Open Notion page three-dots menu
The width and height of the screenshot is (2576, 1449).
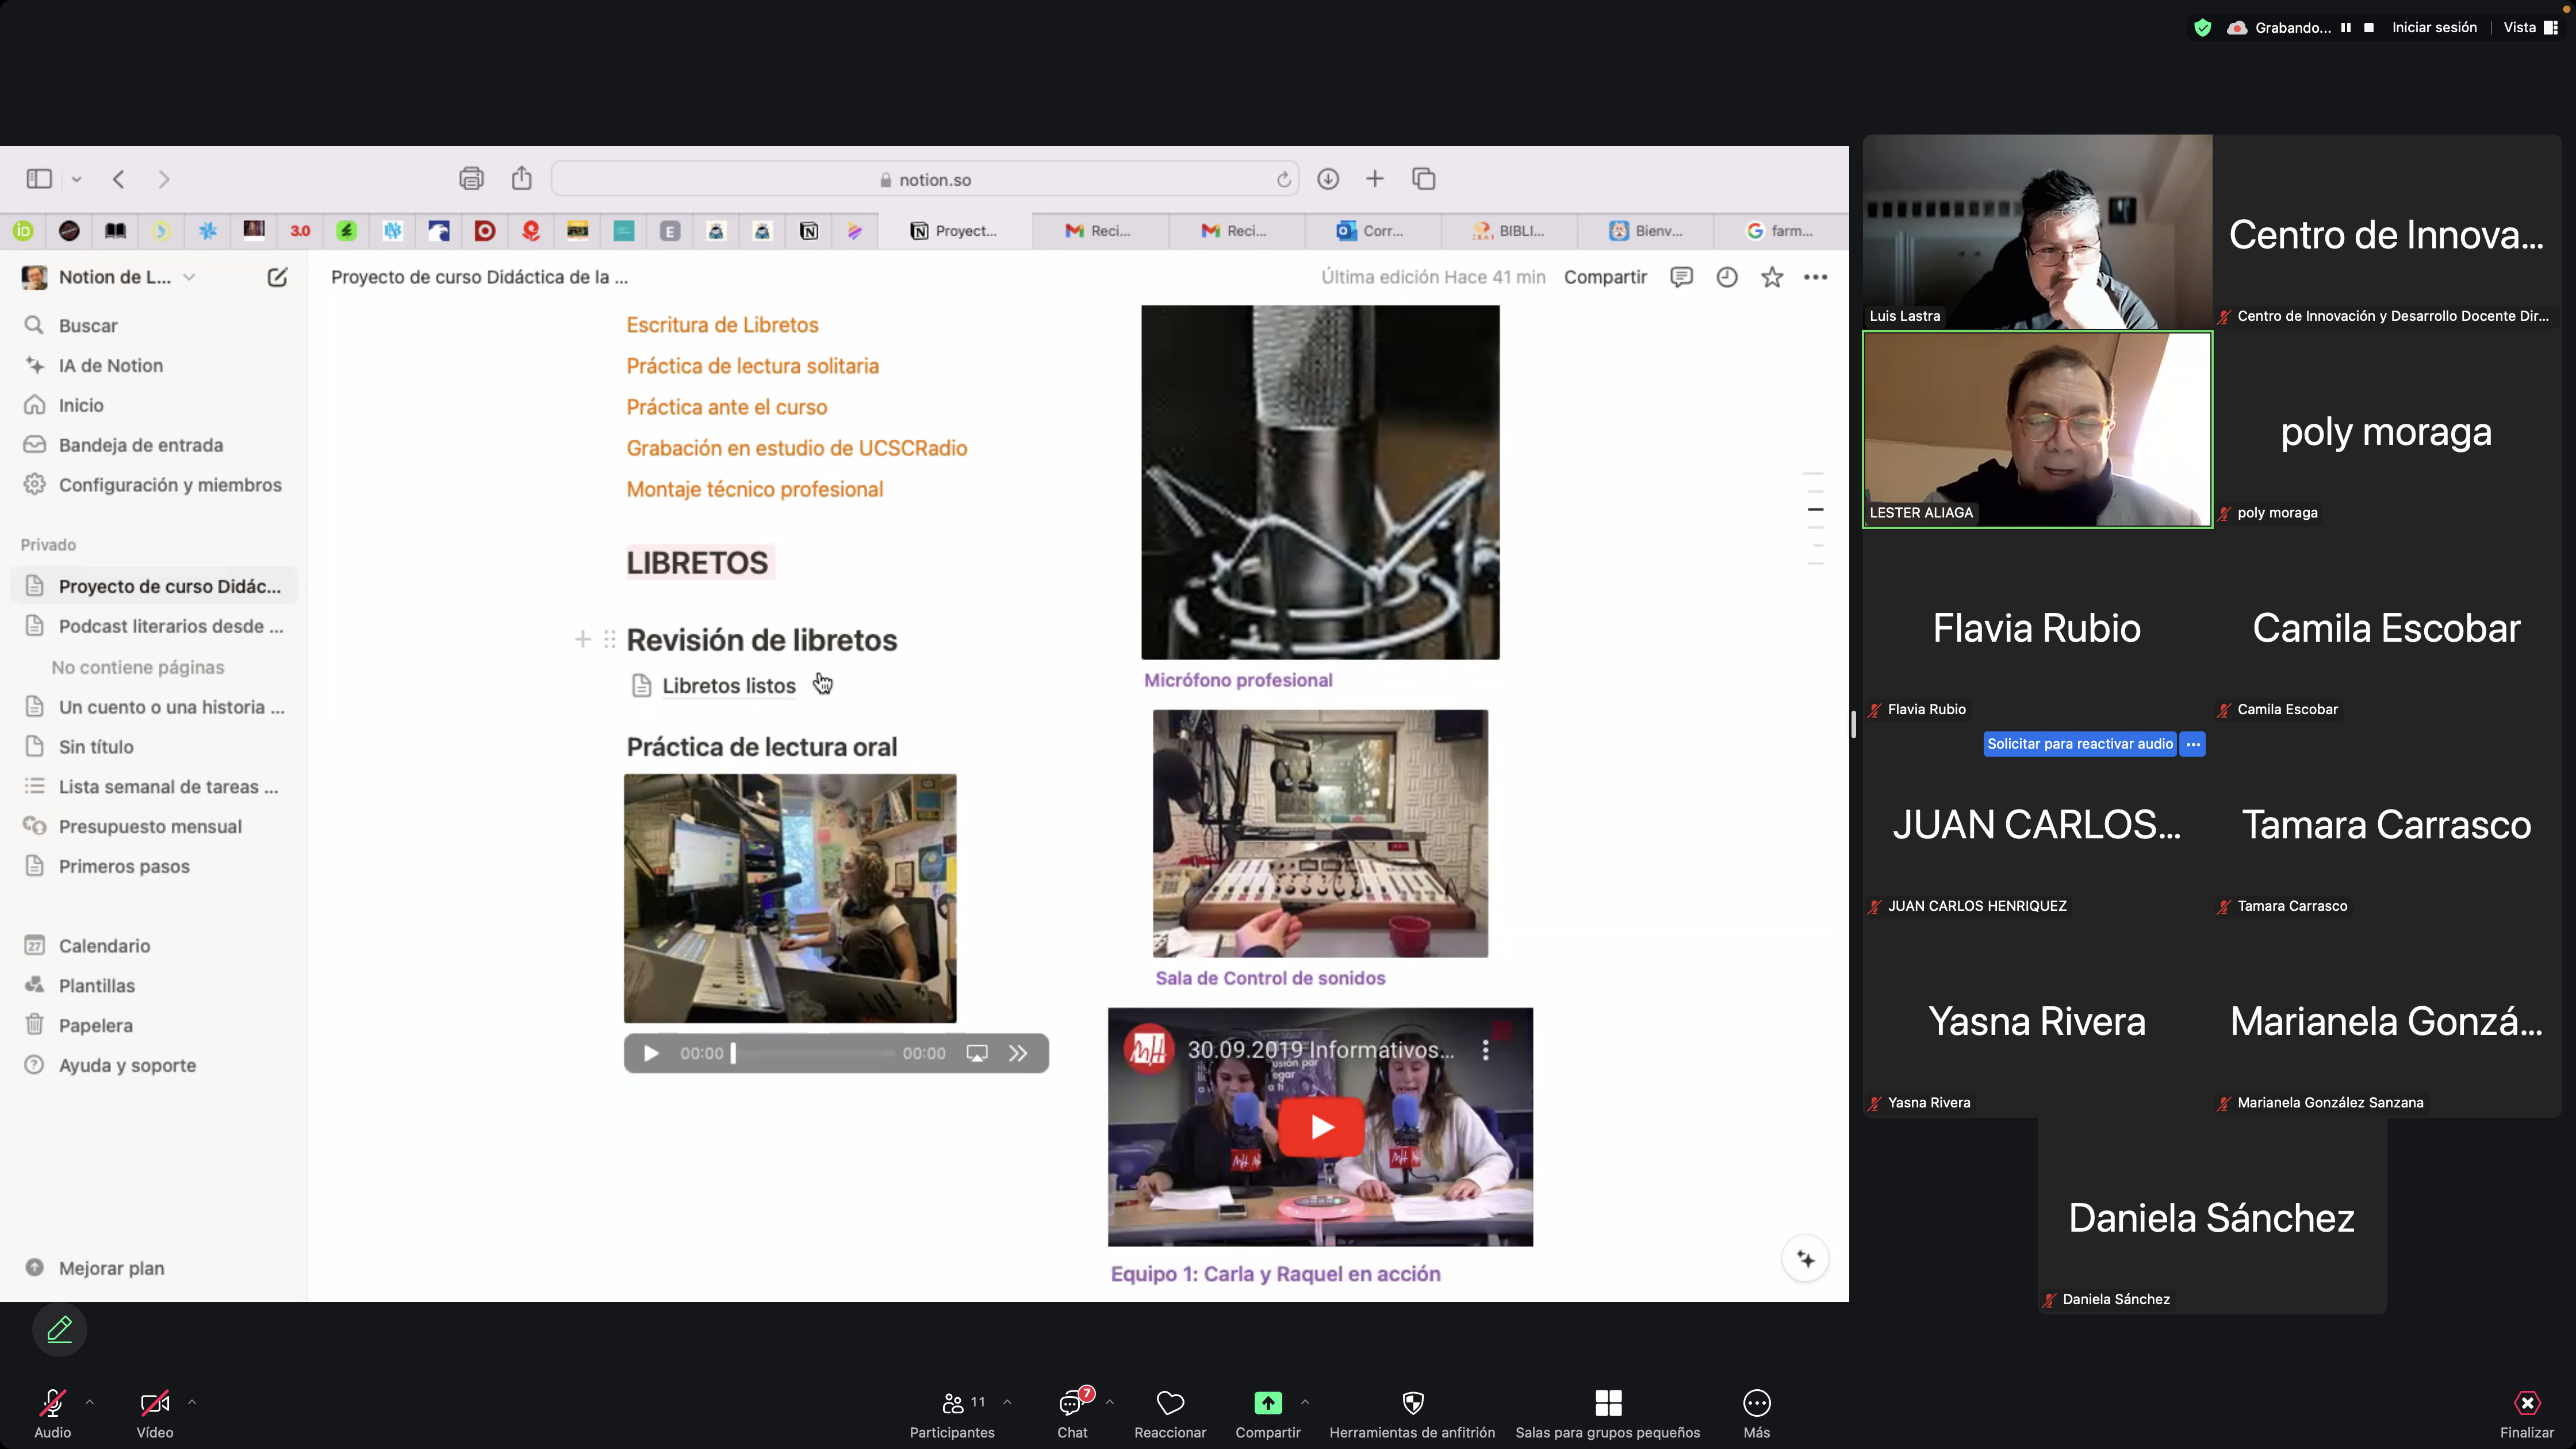tap(1816, 277)
